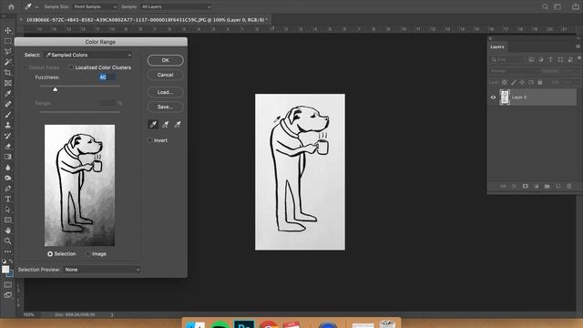Open the Selection Preview dropdown
The width and height of the screenshot is (583, 328).
coord(101,270)
